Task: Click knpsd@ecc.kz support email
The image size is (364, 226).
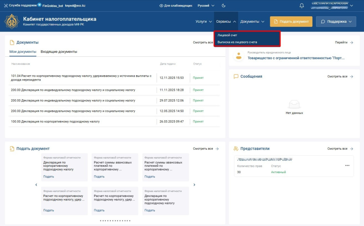Action: pos(75,6)
